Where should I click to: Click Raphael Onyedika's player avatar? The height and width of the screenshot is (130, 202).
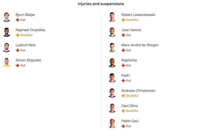[6, 32]
